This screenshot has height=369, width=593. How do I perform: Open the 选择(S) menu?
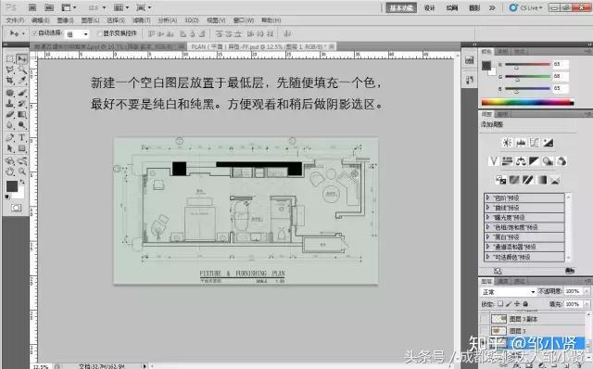[115, 20]
